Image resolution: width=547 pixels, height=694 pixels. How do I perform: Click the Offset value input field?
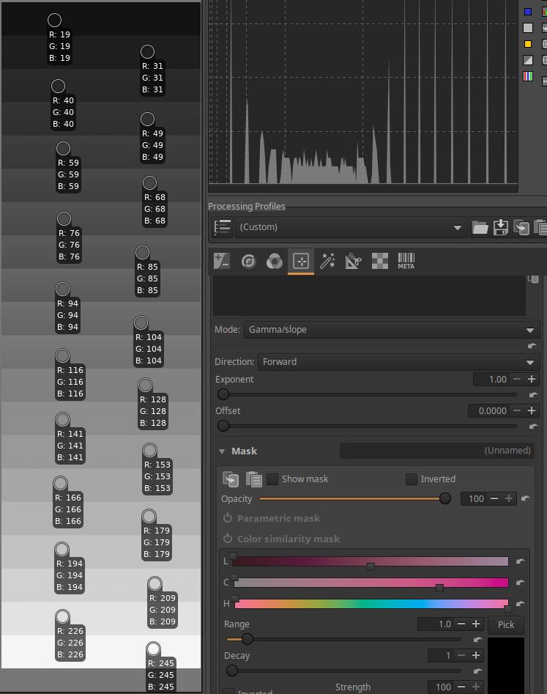[x=488, y=411]
